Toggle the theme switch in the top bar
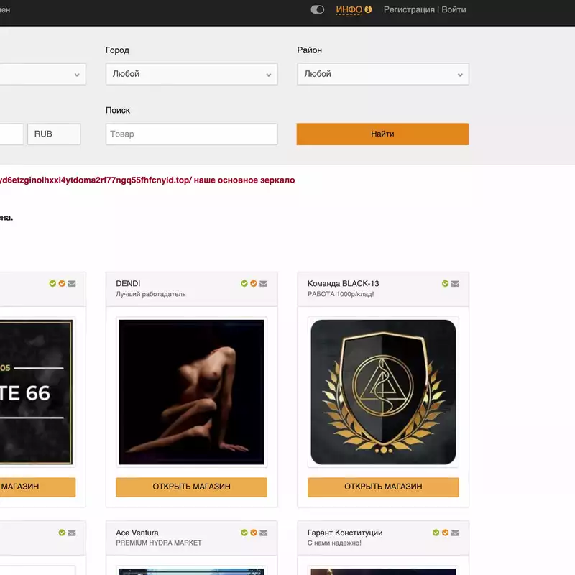Image resolution: width=575 pixels, height=575 pixels. coord(317,10)
